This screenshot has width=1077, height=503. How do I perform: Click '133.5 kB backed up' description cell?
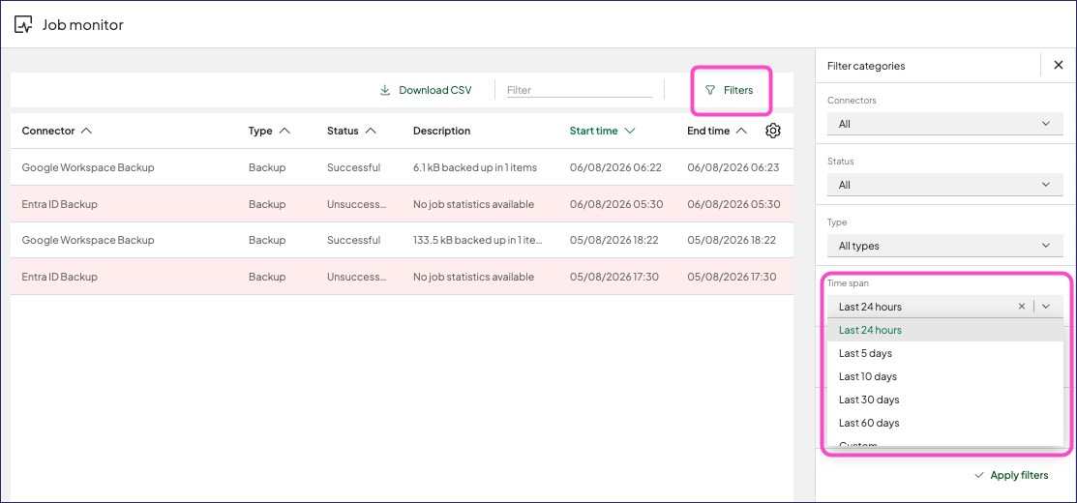478,240
